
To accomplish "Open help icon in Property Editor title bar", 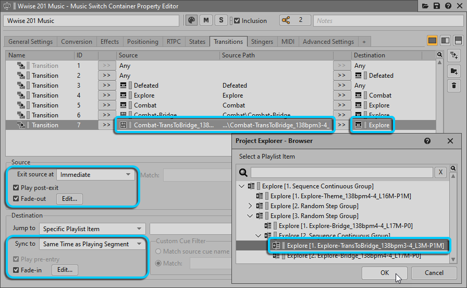I will coord(448,6).
